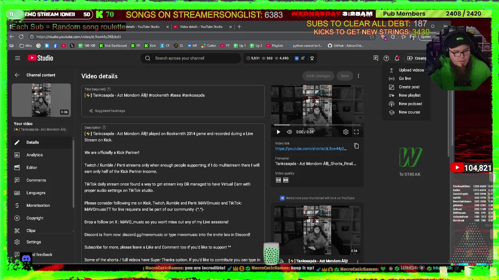Click the magnifier search icon
The image size is (499, 280).
point(147,58)
